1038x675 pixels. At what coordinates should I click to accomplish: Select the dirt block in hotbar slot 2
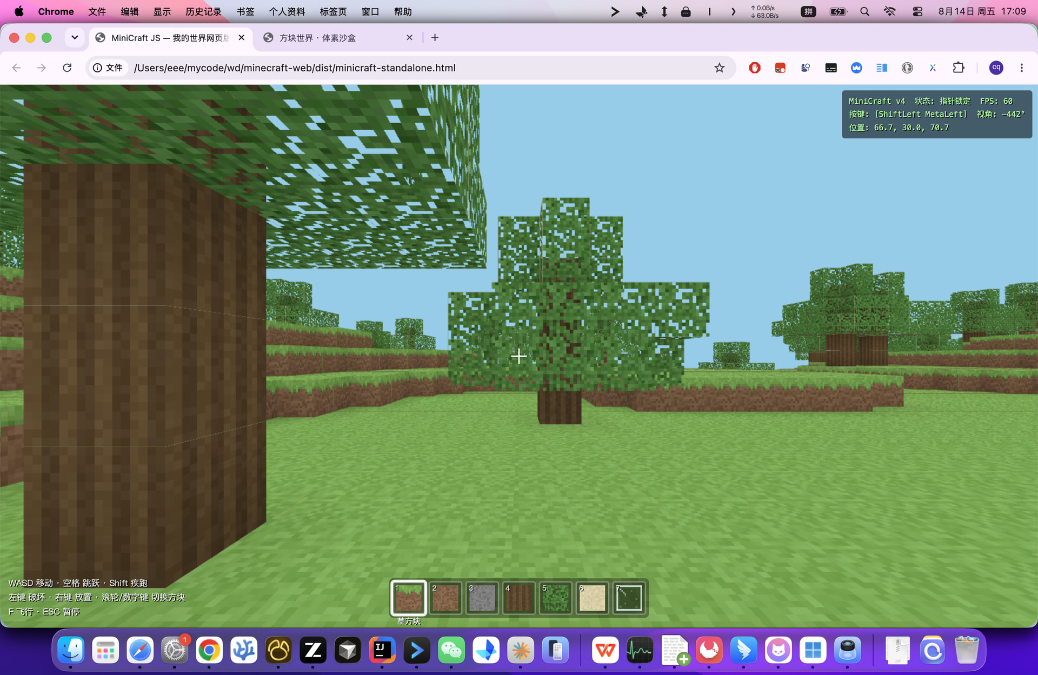click(445, 598)
